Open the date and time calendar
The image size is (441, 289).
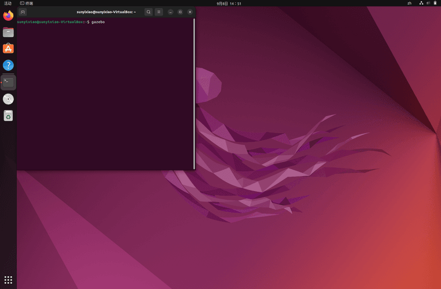[x=229, y=3]
